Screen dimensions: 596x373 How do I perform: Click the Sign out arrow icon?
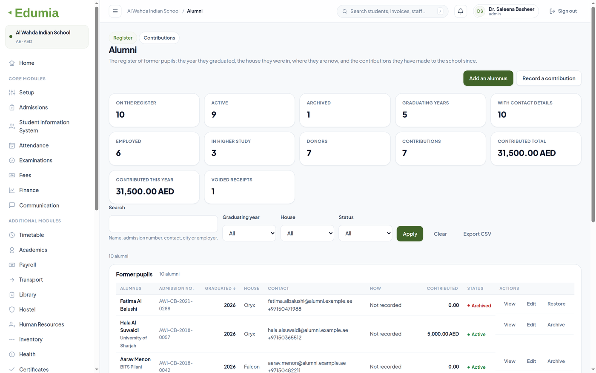(x=552, y=11)
